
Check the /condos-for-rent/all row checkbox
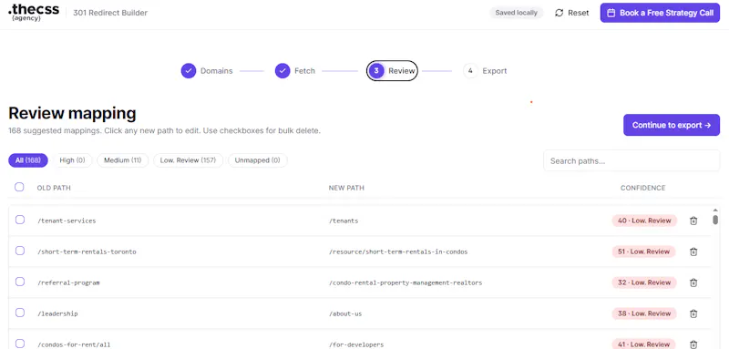coord(20,344)
